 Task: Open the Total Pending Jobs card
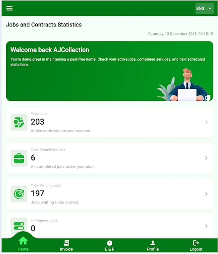pyautogui.click(x=109, y=194)
